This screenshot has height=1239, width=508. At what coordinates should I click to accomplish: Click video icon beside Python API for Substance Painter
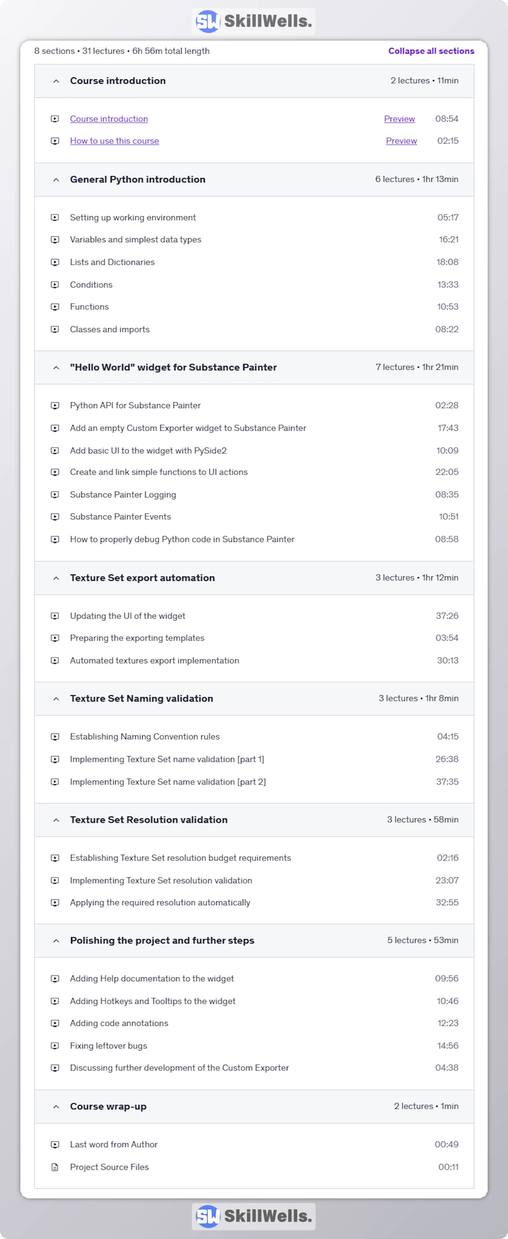[x=55, y=406]
